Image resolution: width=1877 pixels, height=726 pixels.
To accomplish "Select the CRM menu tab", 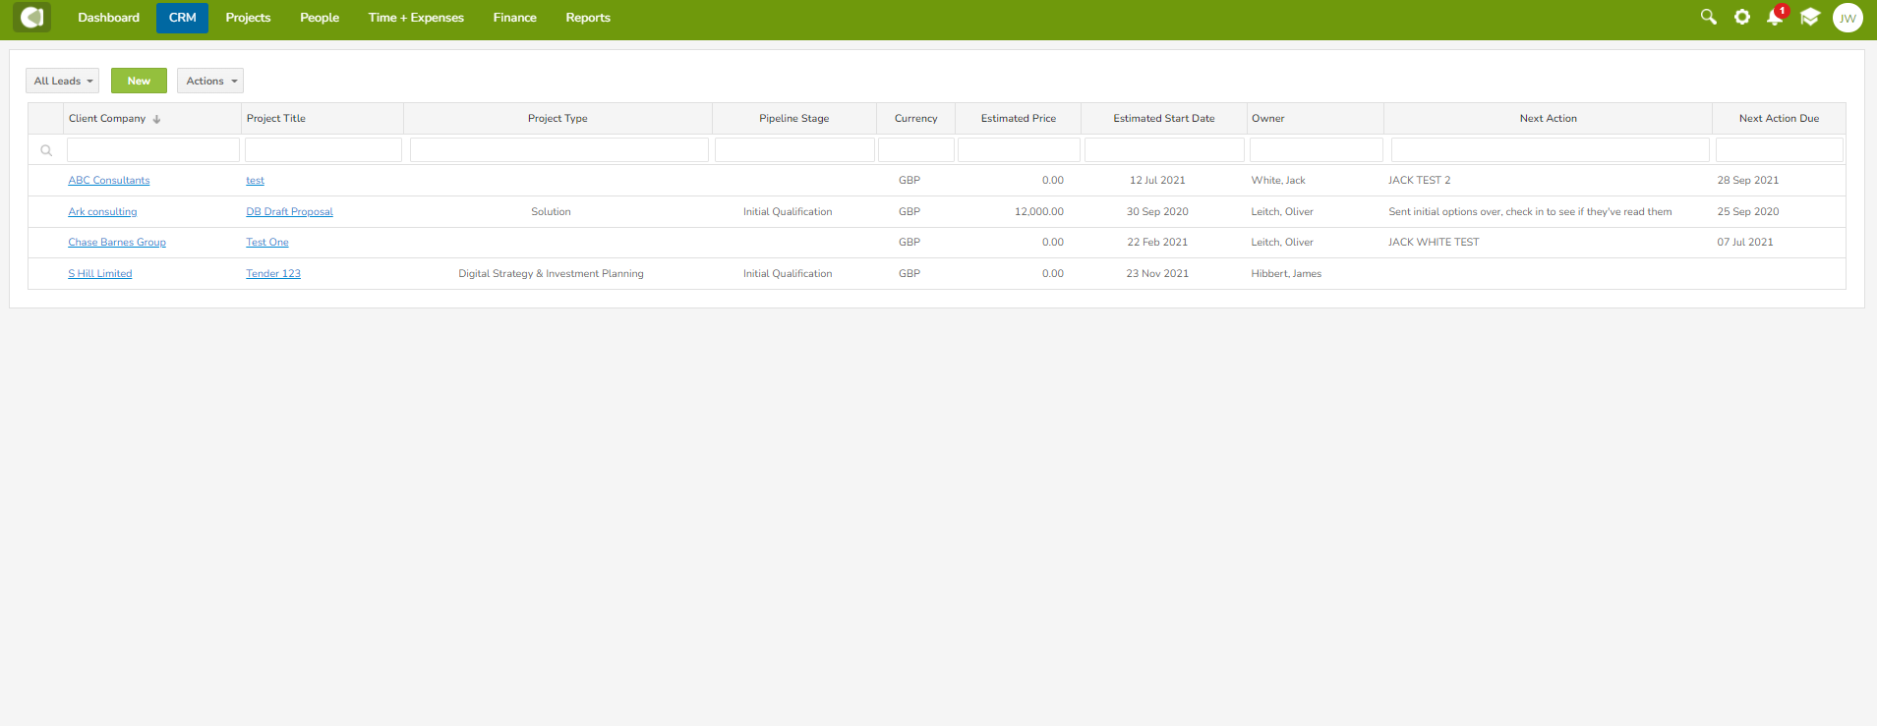I will point(182,18).
